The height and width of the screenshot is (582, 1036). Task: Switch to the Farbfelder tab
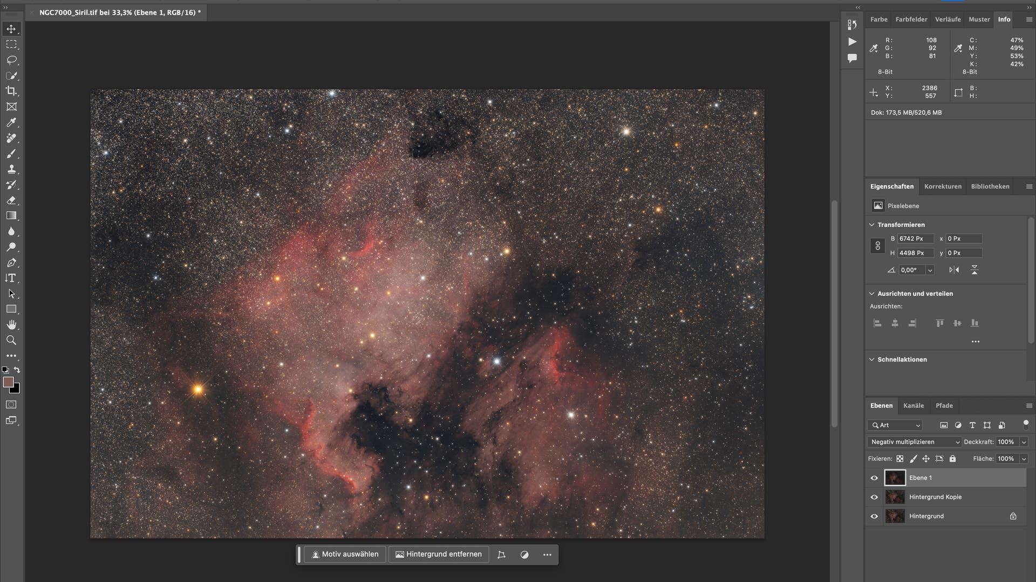click(911, 19)
